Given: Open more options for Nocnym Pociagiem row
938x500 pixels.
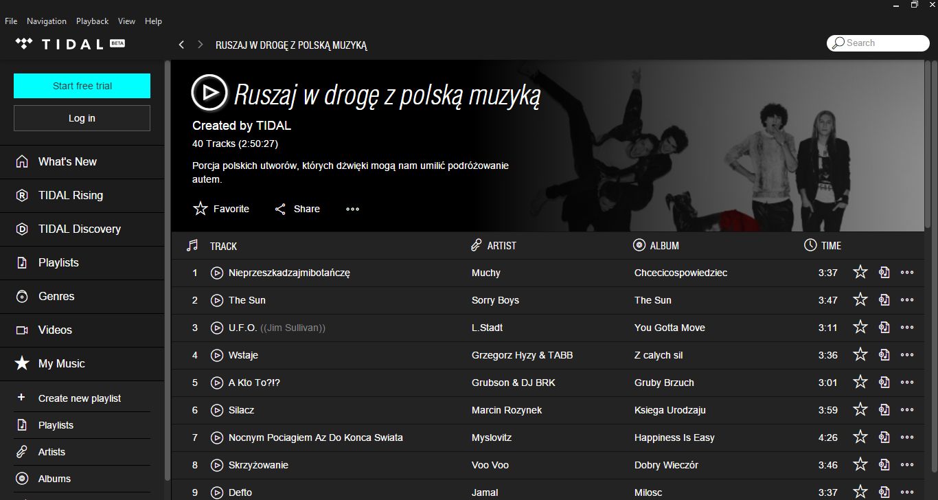Looking at the screenshot, I should [x=907, y=437].
